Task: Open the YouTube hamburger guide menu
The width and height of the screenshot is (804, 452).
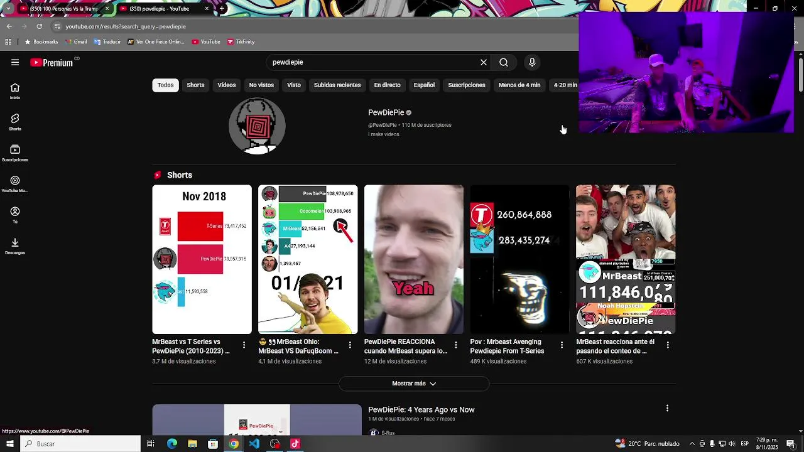Action: coord(15,62)
